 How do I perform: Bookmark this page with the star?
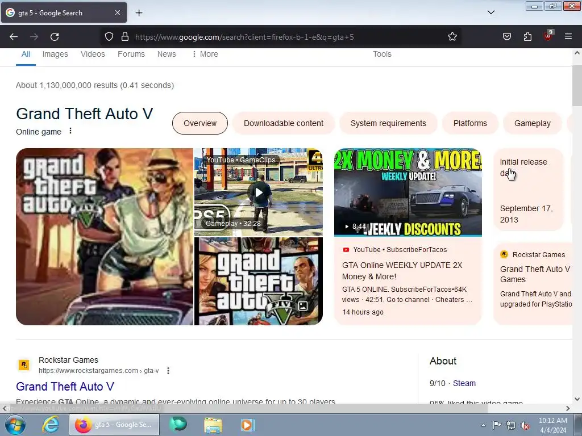pyautogui.click(x=452, y=36)
